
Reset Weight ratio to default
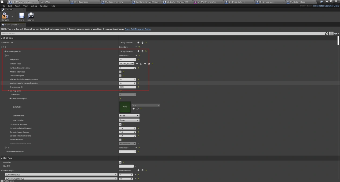click(138, 59)
